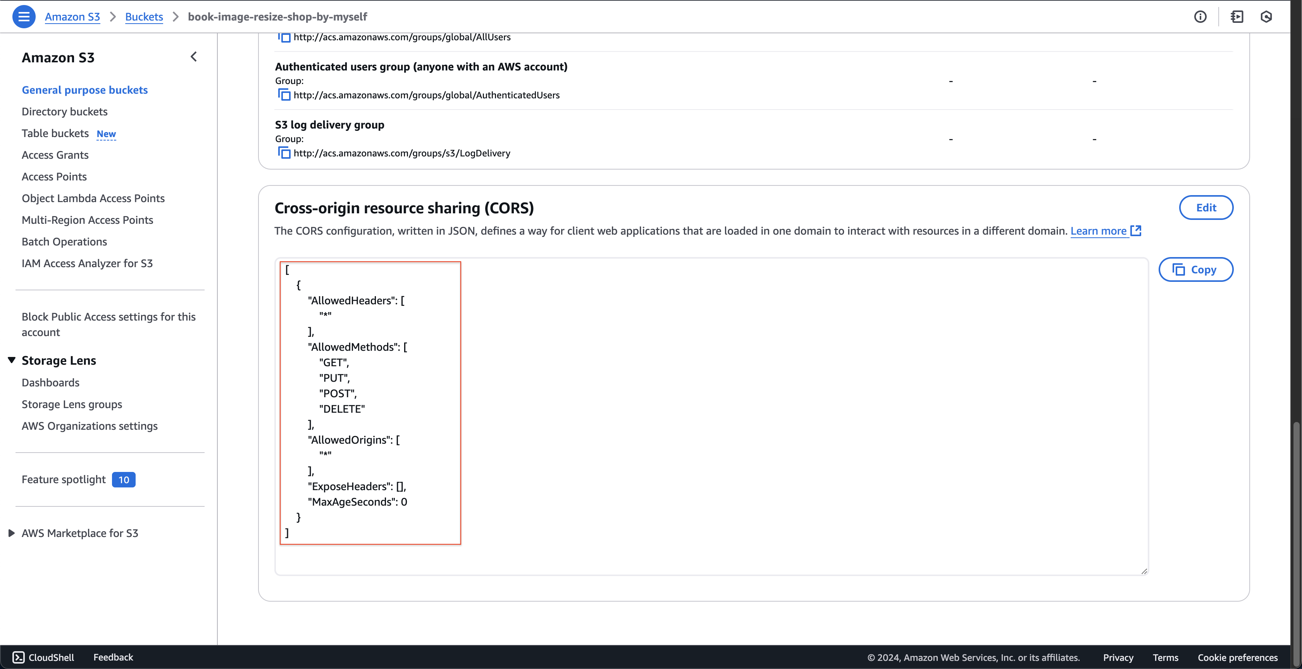Click the "AllowedOrigins" line in CORS JSON

pos(354,440)
